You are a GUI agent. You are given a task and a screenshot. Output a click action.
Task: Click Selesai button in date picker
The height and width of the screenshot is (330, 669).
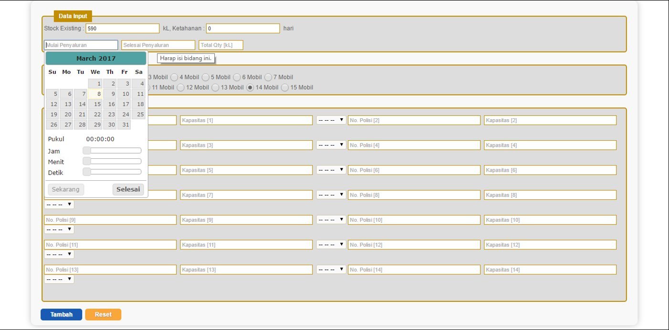128,189
